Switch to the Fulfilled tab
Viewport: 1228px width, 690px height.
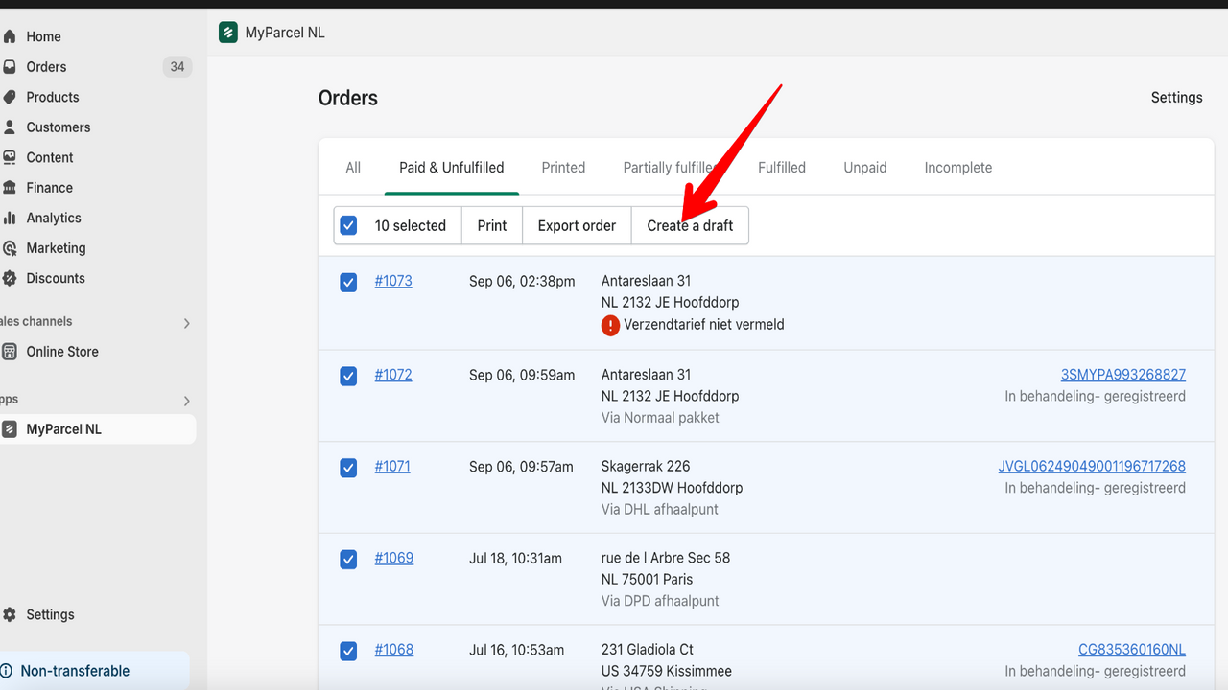pyautogui.click(x=782, y=168)
